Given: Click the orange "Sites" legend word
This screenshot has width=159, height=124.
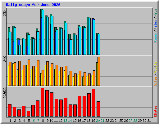Looking at the screenshot, I should pyautogui.click(x=155, y=81).
